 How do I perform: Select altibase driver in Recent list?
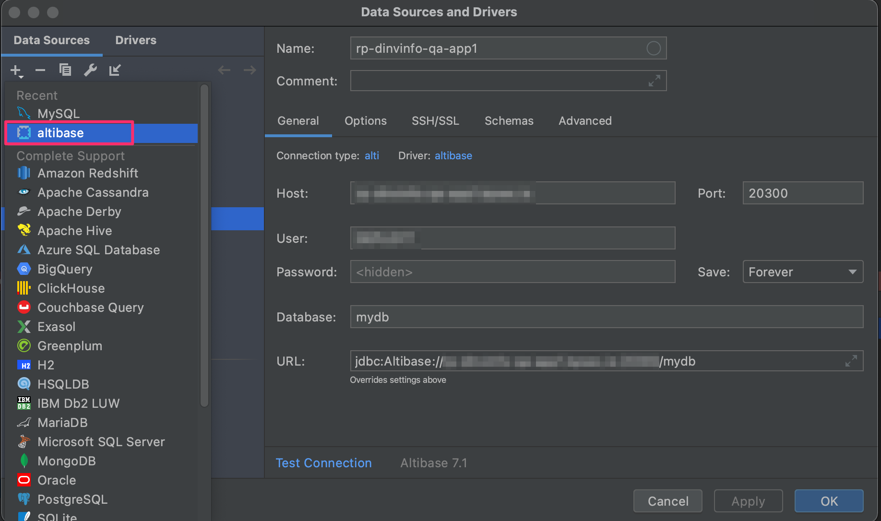(x=102, y=133)
